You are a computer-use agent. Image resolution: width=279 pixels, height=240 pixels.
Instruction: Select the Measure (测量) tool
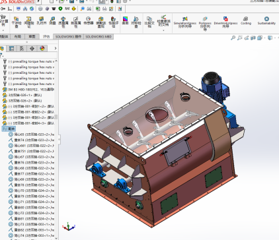pos(52,20)
